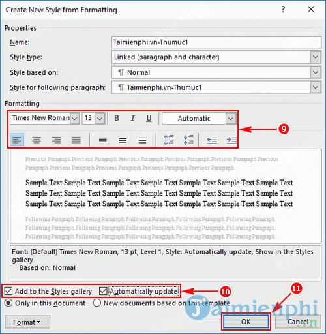
Task: Open the Format menu button
Action: [27, 322]
